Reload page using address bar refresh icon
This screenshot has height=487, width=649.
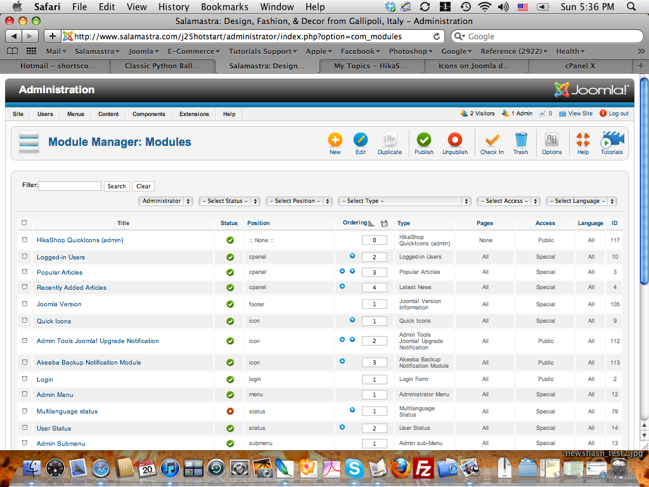[x=437, y=36]
